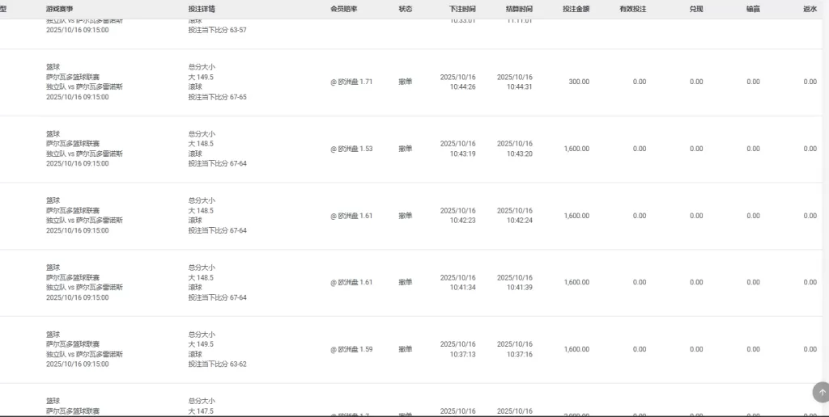Screen dimensions: 829x417
Task: Click the 欧洲盘 1.71 odds cell
Action: pos(351,82)
